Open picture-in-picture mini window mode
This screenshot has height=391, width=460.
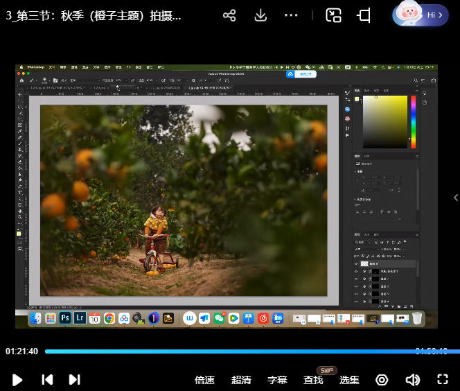[x=334, y=15]
